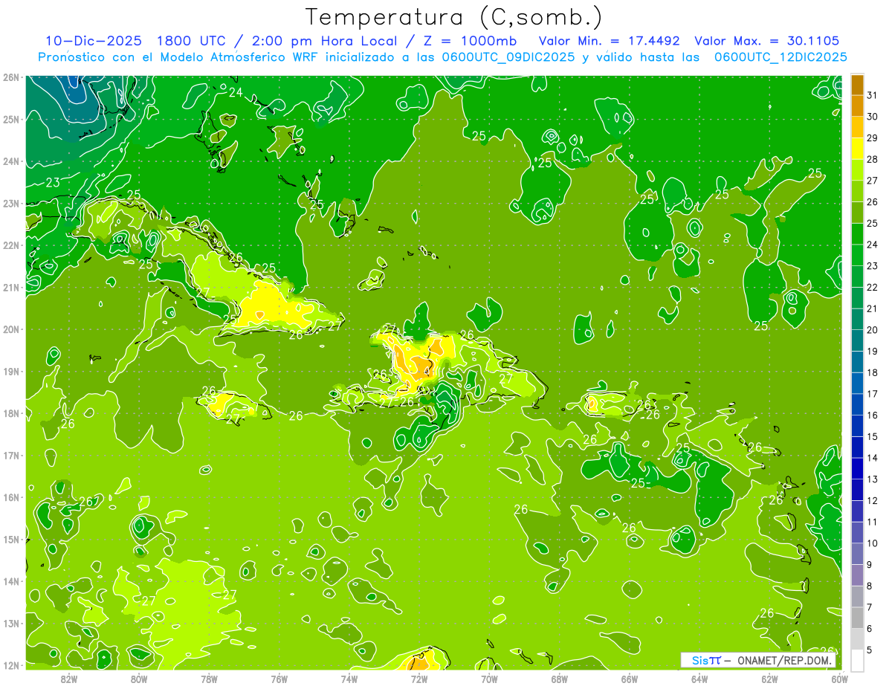This screenshot has height=689, width=892.
Task: Select the valid-until stamp "0600UTC_12DIC2025"
Action: coord(780,57)
